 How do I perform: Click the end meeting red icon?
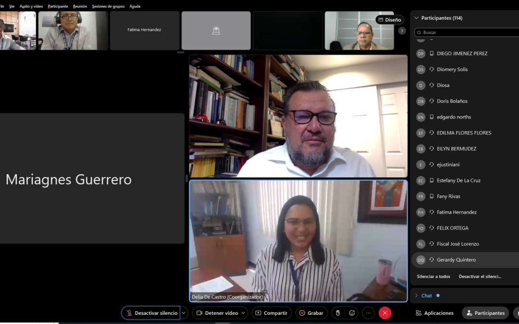click(384, 312)
